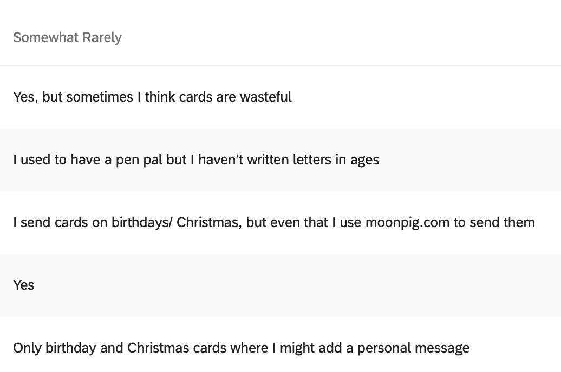Select the pen pal response row
This screenshot has height=372, width=561.
280,160
